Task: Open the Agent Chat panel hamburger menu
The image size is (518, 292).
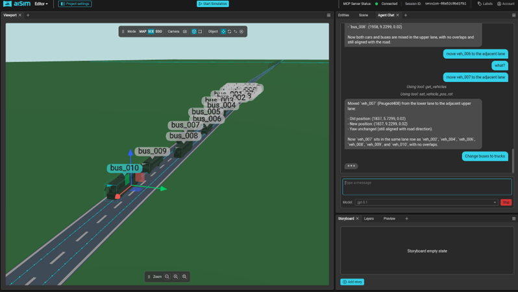Action: coord(513,15)
